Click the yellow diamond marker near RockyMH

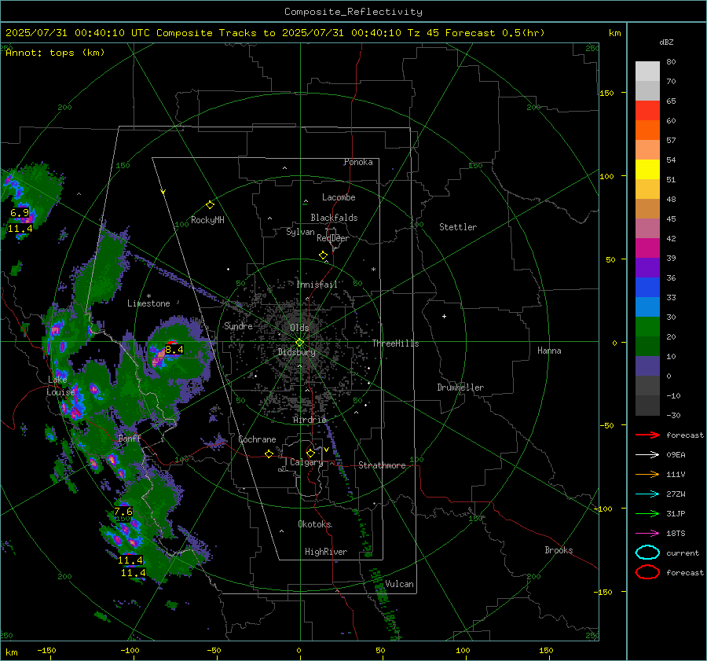point(210,205)
